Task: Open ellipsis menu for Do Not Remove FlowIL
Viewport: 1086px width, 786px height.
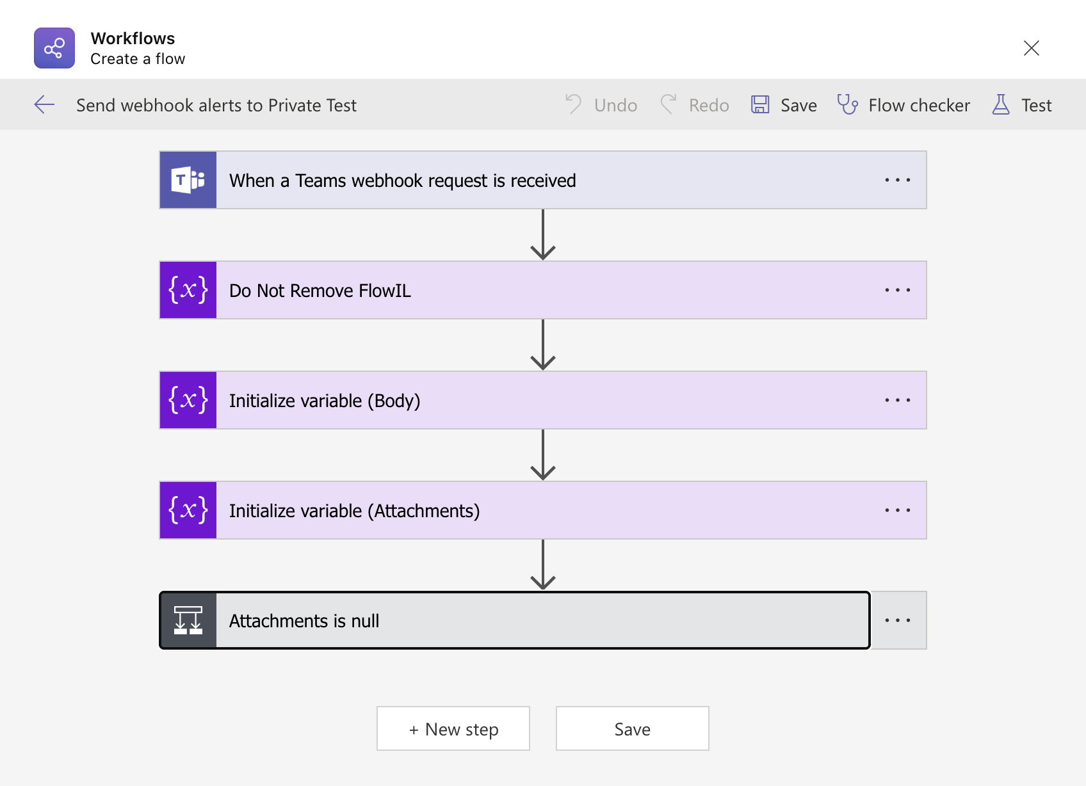Action: (x=897, y=291)
